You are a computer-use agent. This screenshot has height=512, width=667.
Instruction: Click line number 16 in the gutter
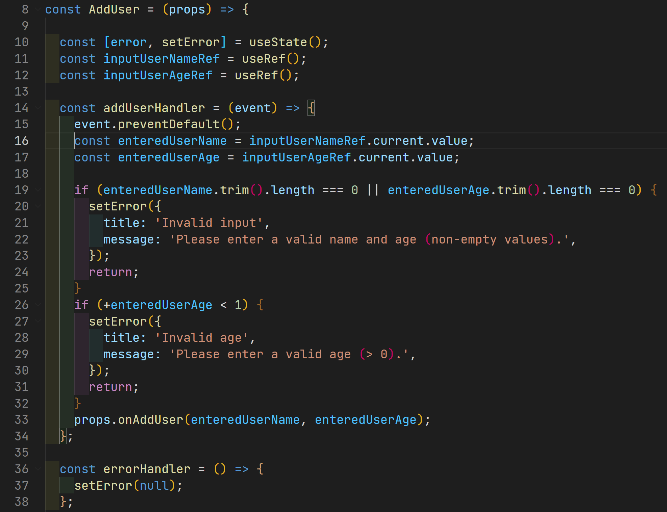[x=21, y=141]
